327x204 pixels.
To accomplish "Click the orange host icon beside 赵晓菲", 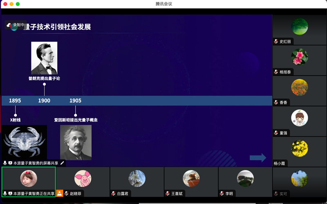I will click(60, 193).
